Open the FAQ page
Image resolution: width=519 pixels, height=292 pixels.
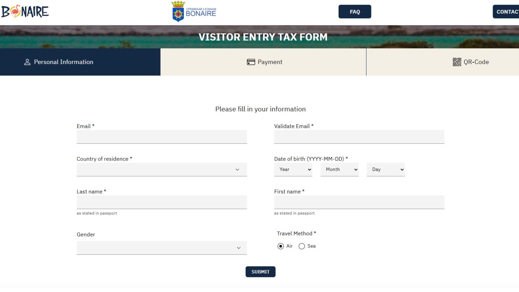pos(355,11)
